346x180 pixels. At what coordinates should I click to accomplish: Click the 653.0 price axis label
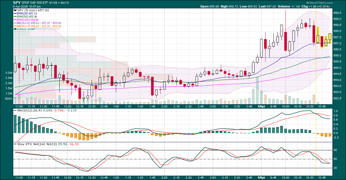(337, 92)
